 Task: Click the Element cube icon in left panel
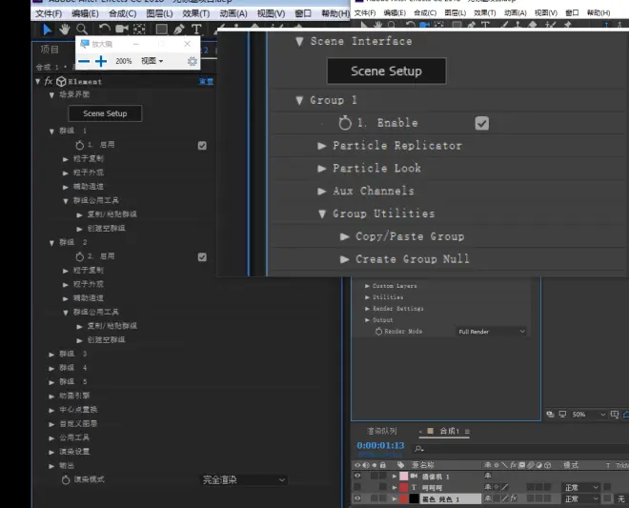[x=61, y=81]
